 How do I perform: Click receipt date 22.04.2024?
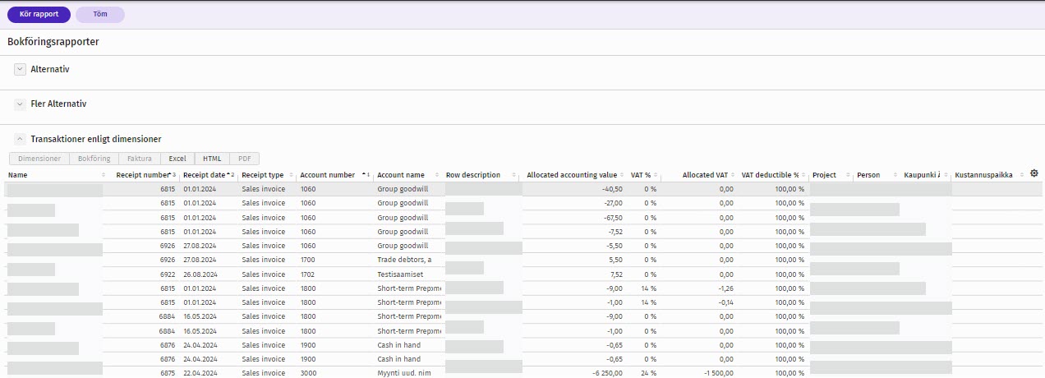[200, 373]
